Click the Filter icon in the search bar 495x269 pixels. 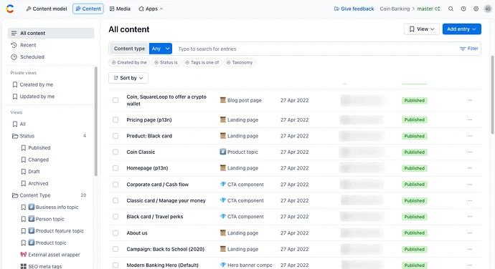coord(463,49)
